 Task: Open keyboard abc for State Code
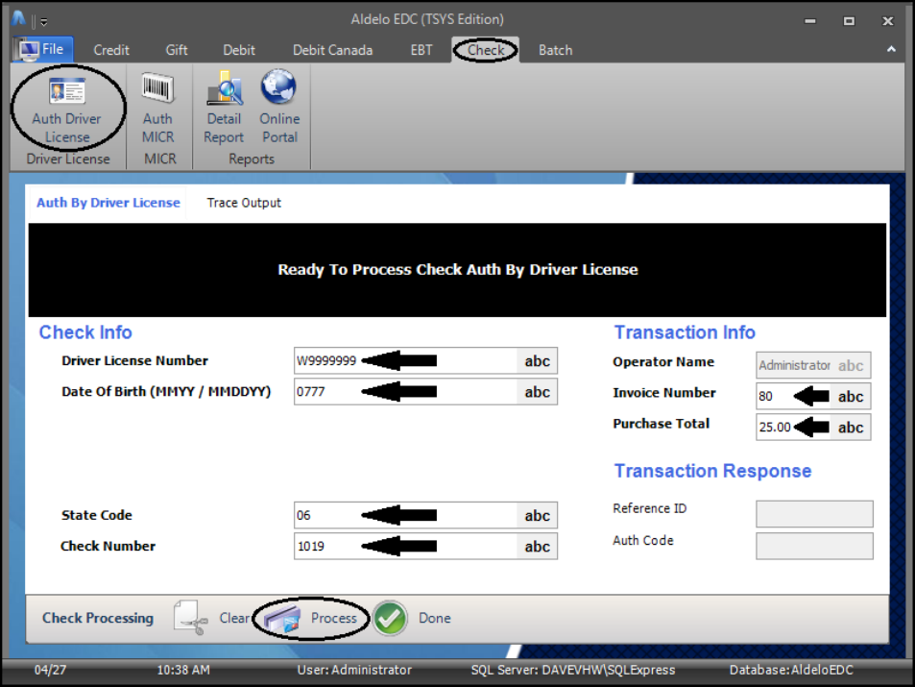pos(537,515)
